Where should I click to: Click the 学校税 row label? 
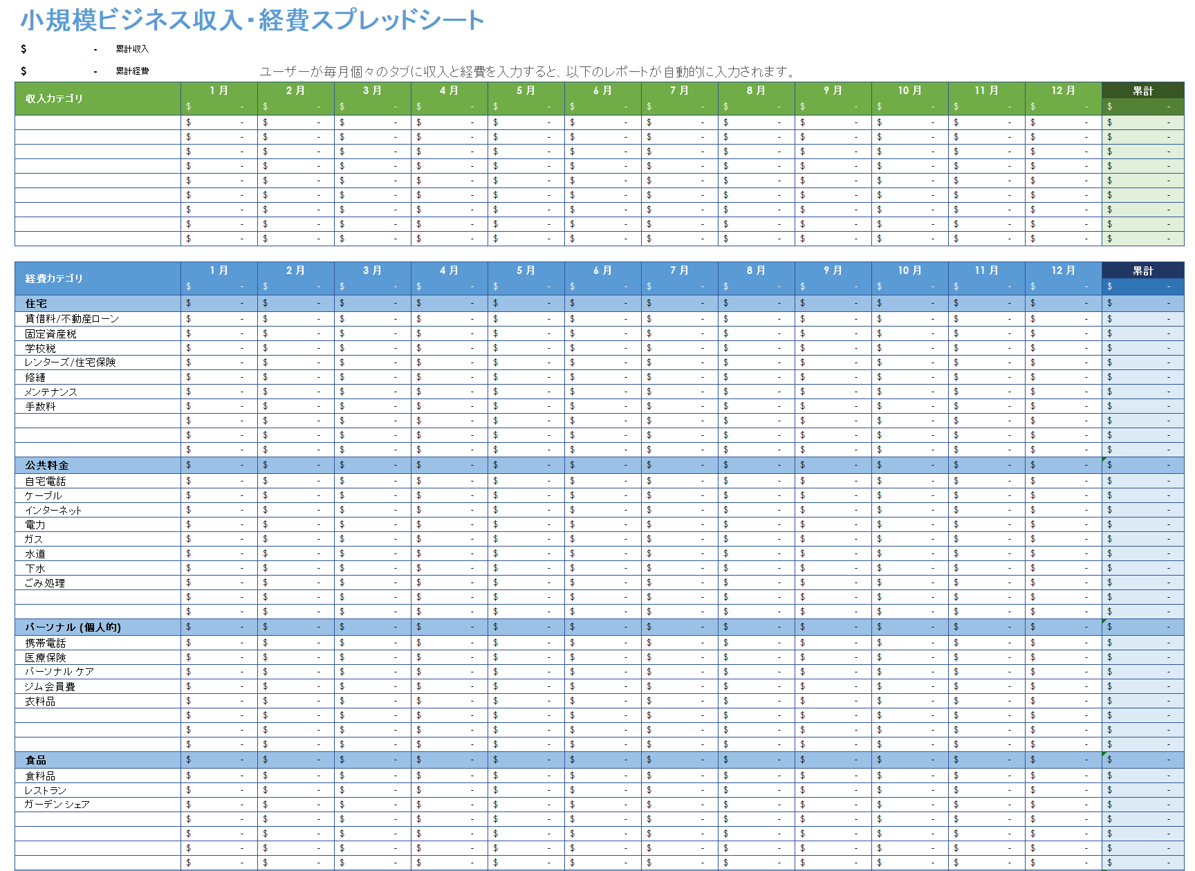40,348
